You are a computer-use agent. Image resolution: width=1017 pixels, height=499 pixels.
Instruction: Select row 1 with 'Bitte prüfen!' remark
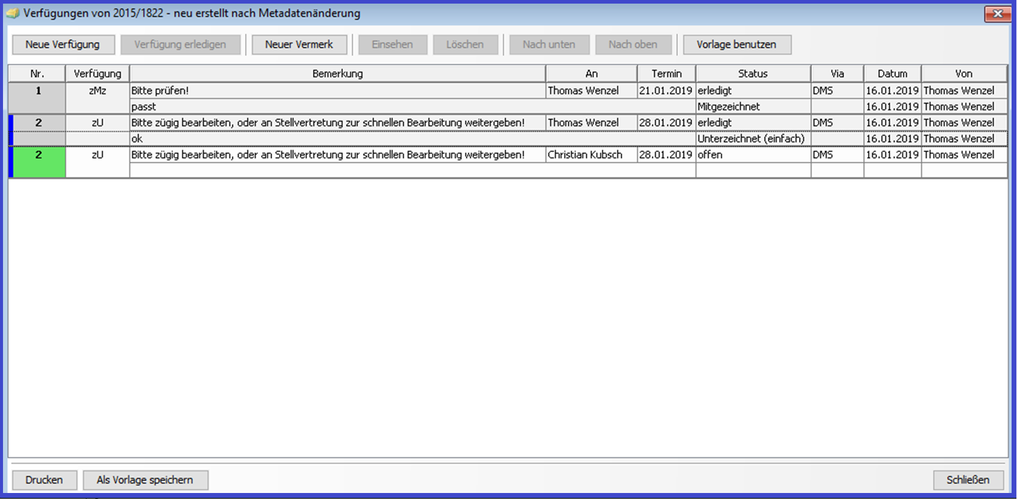(337, 91)
